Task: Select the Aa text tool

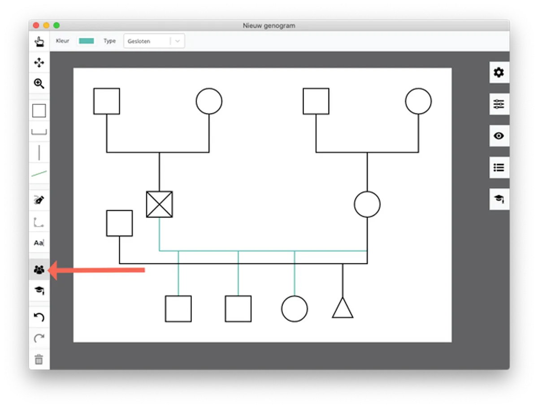Action: coord(39,243)
